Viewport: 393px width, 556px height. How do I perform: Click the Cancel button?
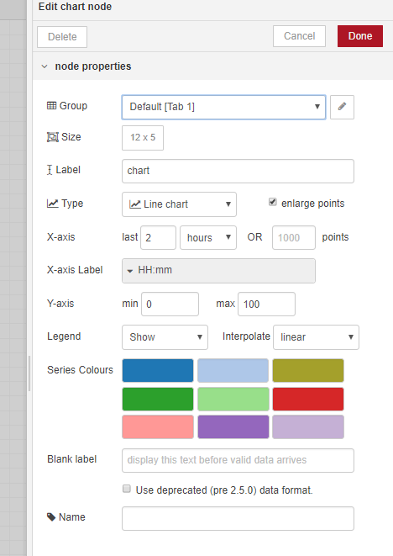(299, 36)
